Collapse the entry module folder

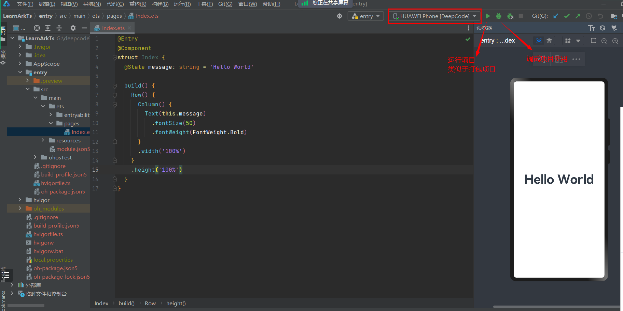pos(20,72)
